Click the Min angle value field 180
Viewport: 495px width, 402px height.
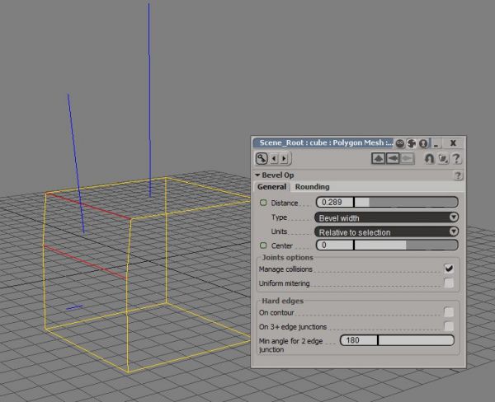358,340
